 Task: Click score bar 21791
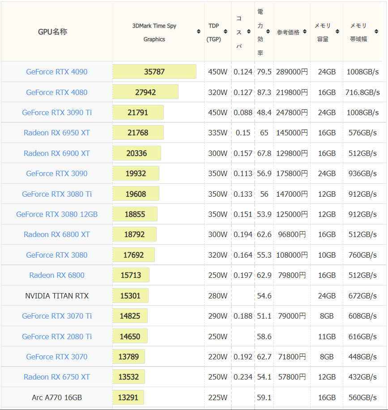pyautogui.click(x=138, y=112)
